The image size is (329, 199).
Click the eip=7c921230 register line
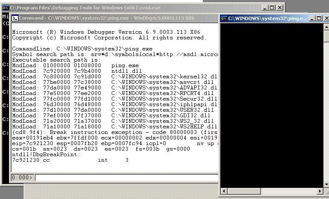tap(115, 143)
